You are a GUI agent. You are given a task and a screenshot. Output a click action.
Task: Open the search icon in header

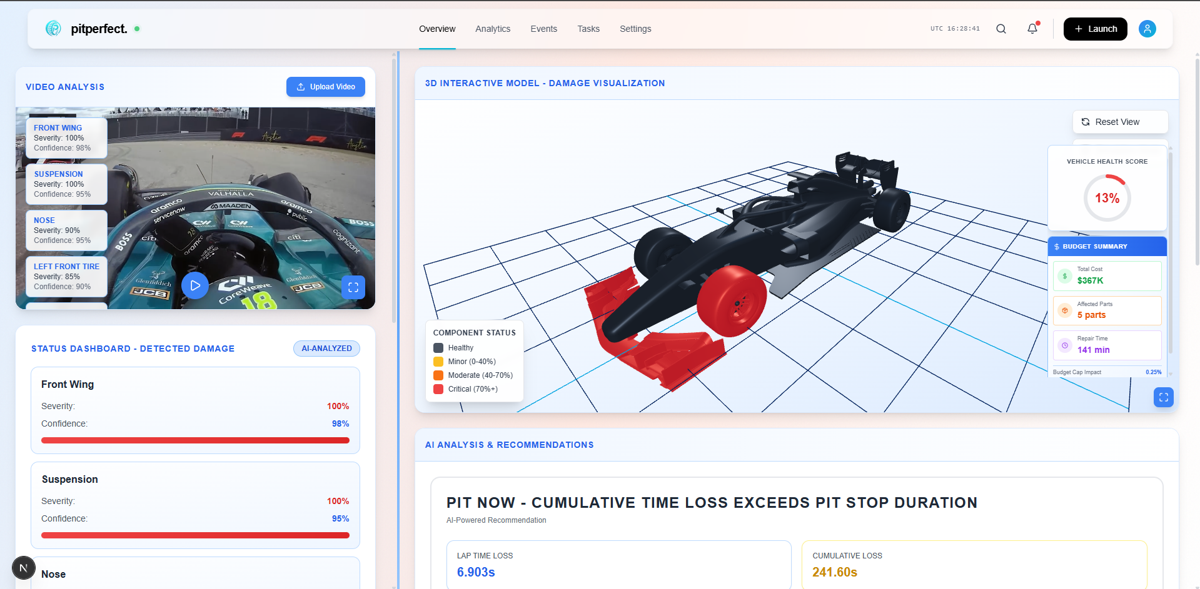coord(1001,29)
